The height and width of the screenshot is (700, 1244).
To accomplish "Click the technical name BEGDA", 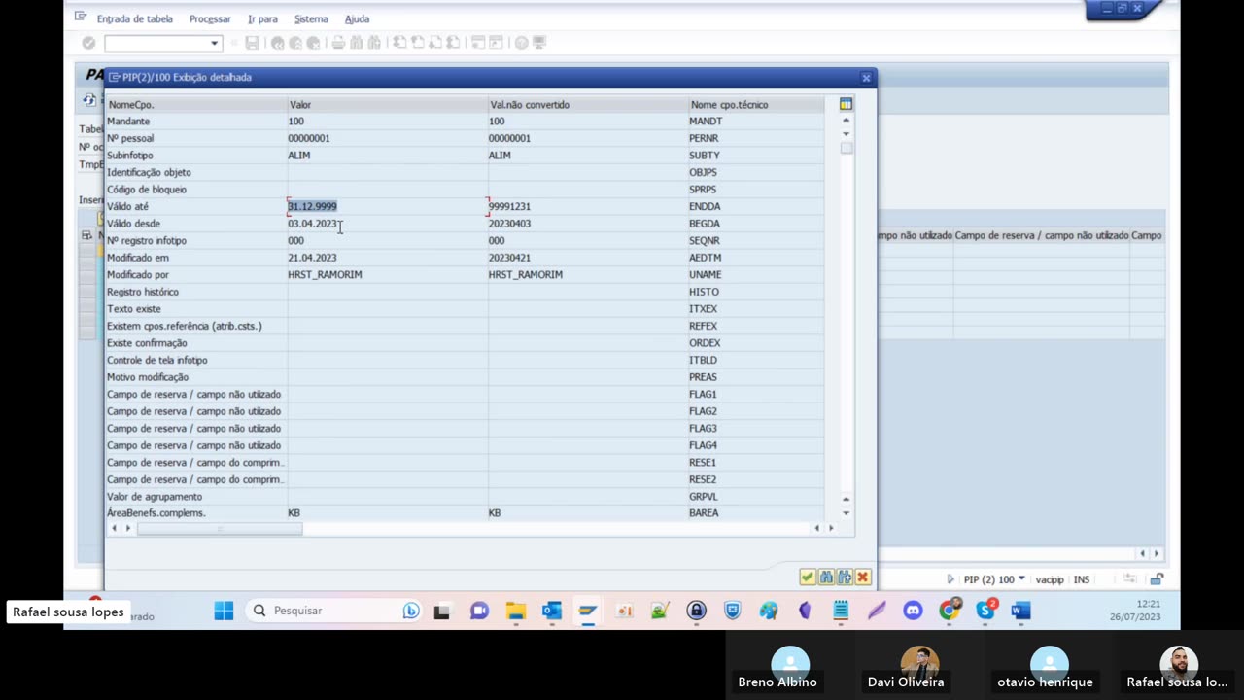I will (x=705, y=224).
